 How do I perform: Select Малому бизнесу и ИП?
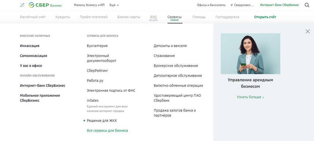point(89,5)
